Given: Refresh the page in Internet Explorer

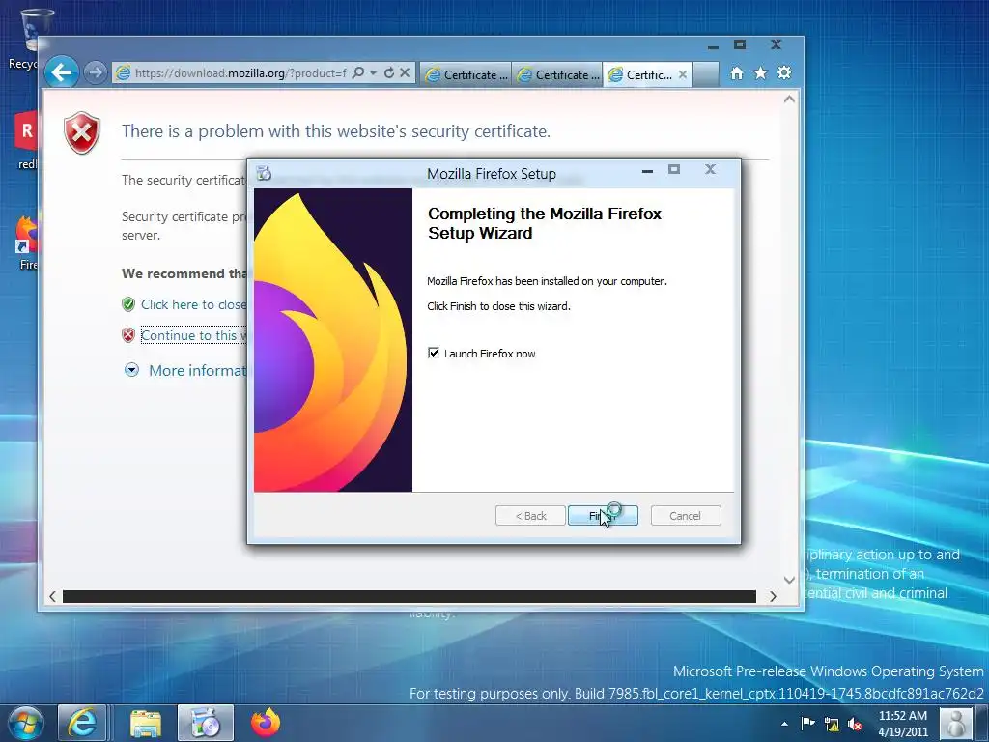Looking at the screenshot, I should tap(389, 73).
